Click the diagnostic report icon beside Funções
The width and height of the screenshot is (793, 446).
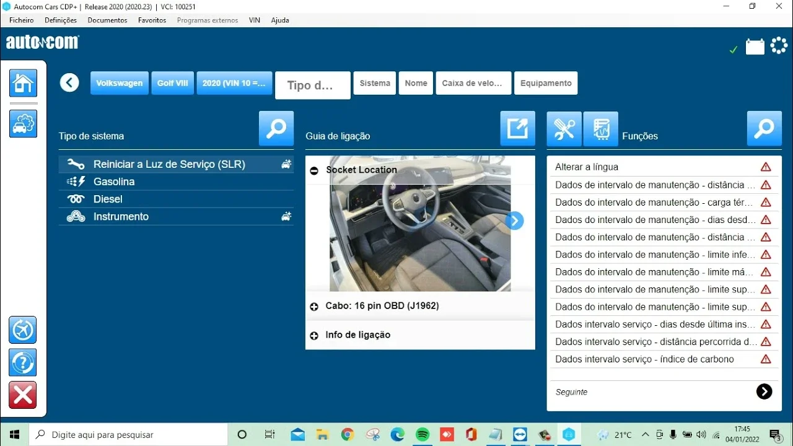coord(600,129)
